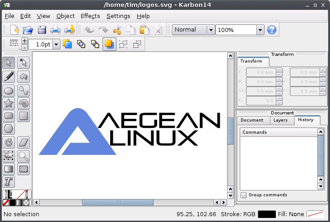Switch to the Document tab

(252, 120)
